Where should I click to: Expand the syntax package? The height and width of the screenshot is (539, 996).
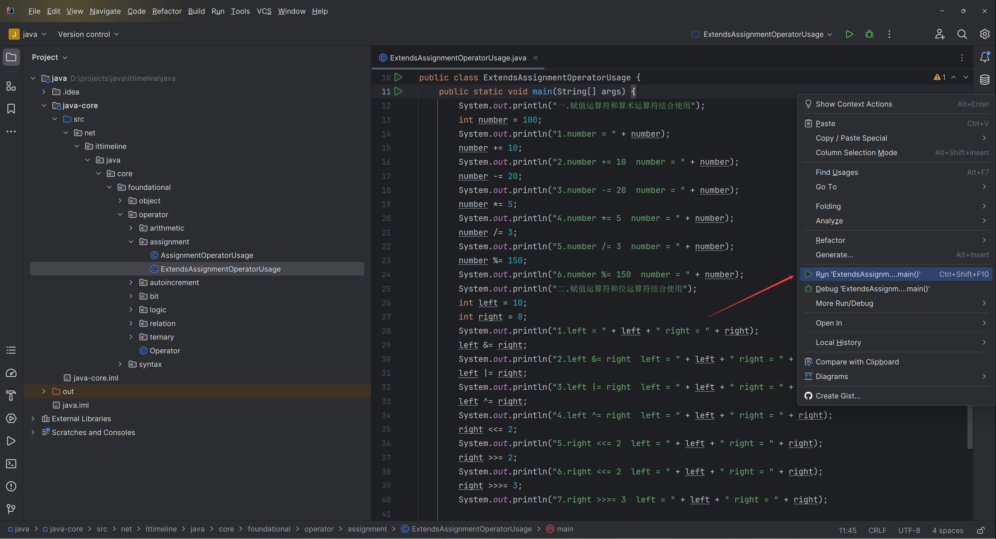120,364
